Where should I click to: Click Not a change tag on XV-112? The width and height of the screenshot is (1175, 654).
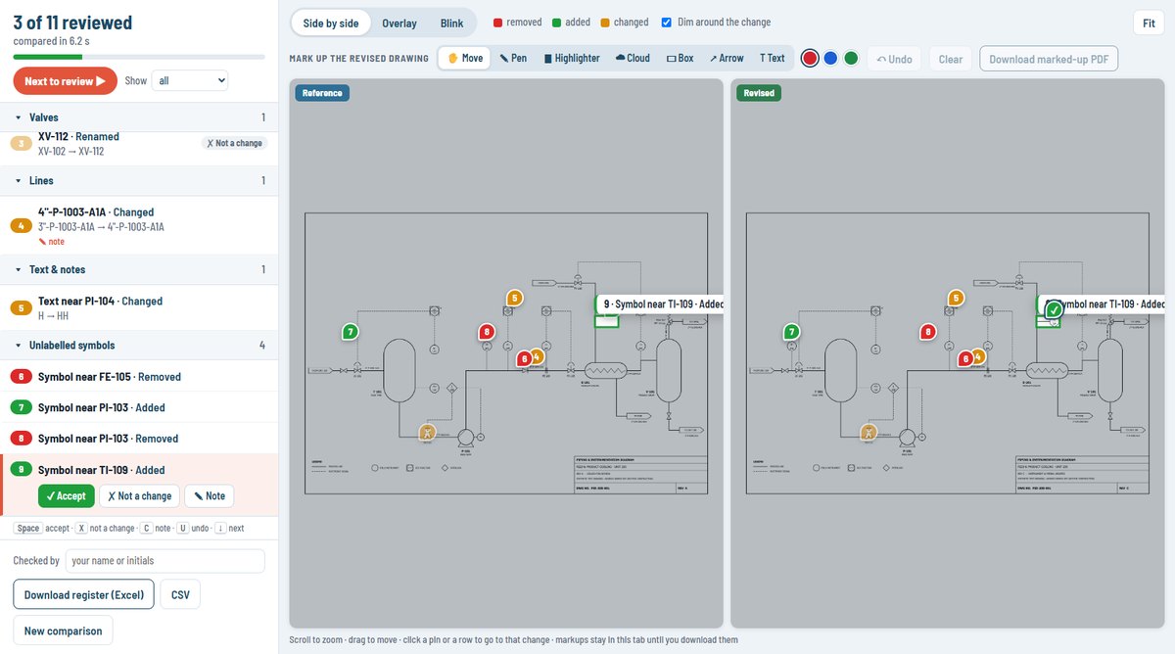pyautogui.click(x=235, y=143)
